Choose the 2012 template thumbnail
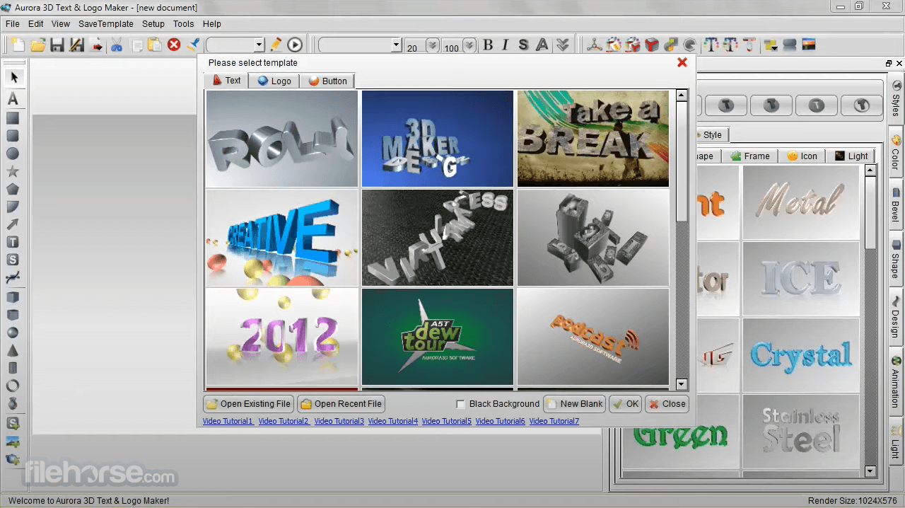 pyautogui.click(x=282, y=337)
